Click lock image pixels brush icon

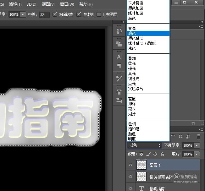148,154
